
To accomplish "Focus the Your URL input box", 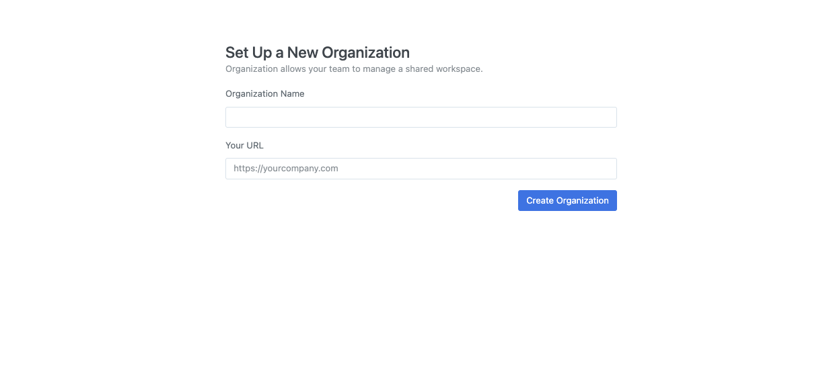I will [421, 169].
